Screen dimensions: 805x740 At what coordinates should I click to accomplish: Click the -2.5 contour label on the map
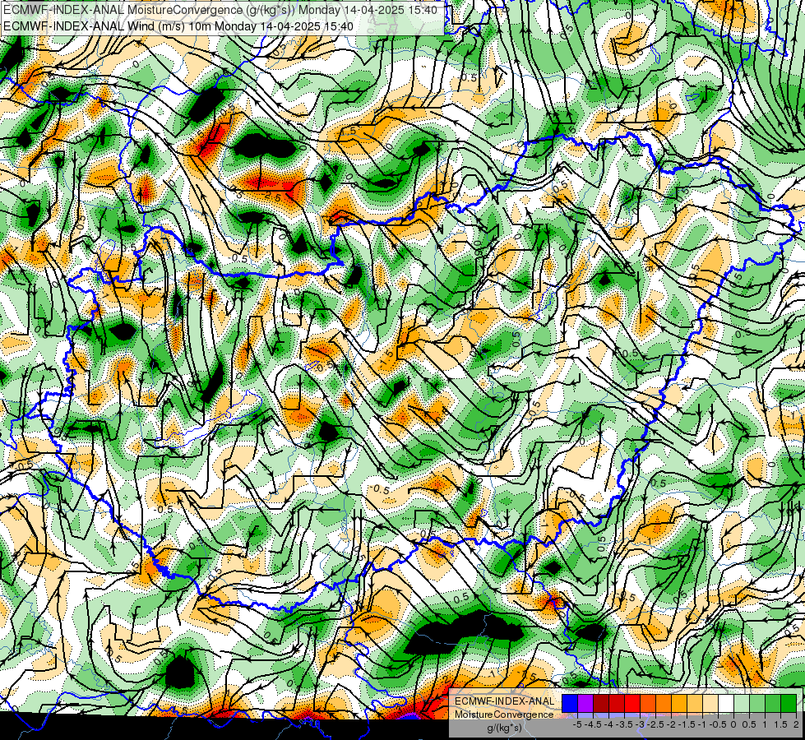[x=272, y=197]
